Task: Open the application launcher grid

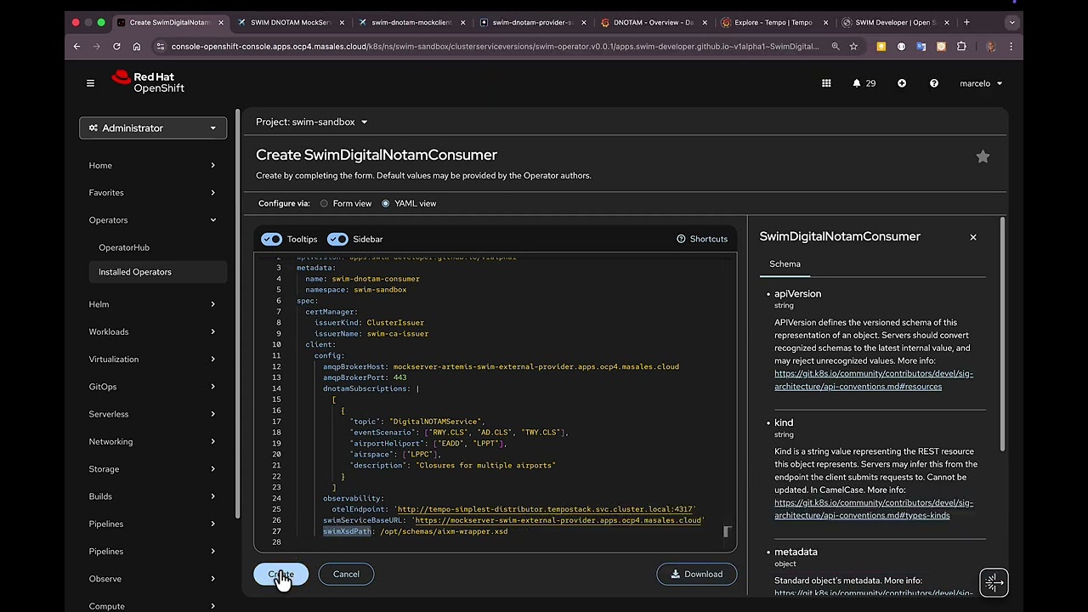Action: (x=826, y=83)
